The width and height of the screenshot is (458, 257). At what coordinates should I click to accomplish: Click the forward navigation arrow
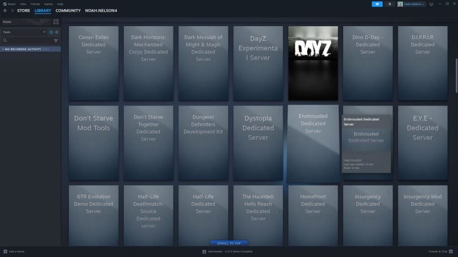point(12,10)
